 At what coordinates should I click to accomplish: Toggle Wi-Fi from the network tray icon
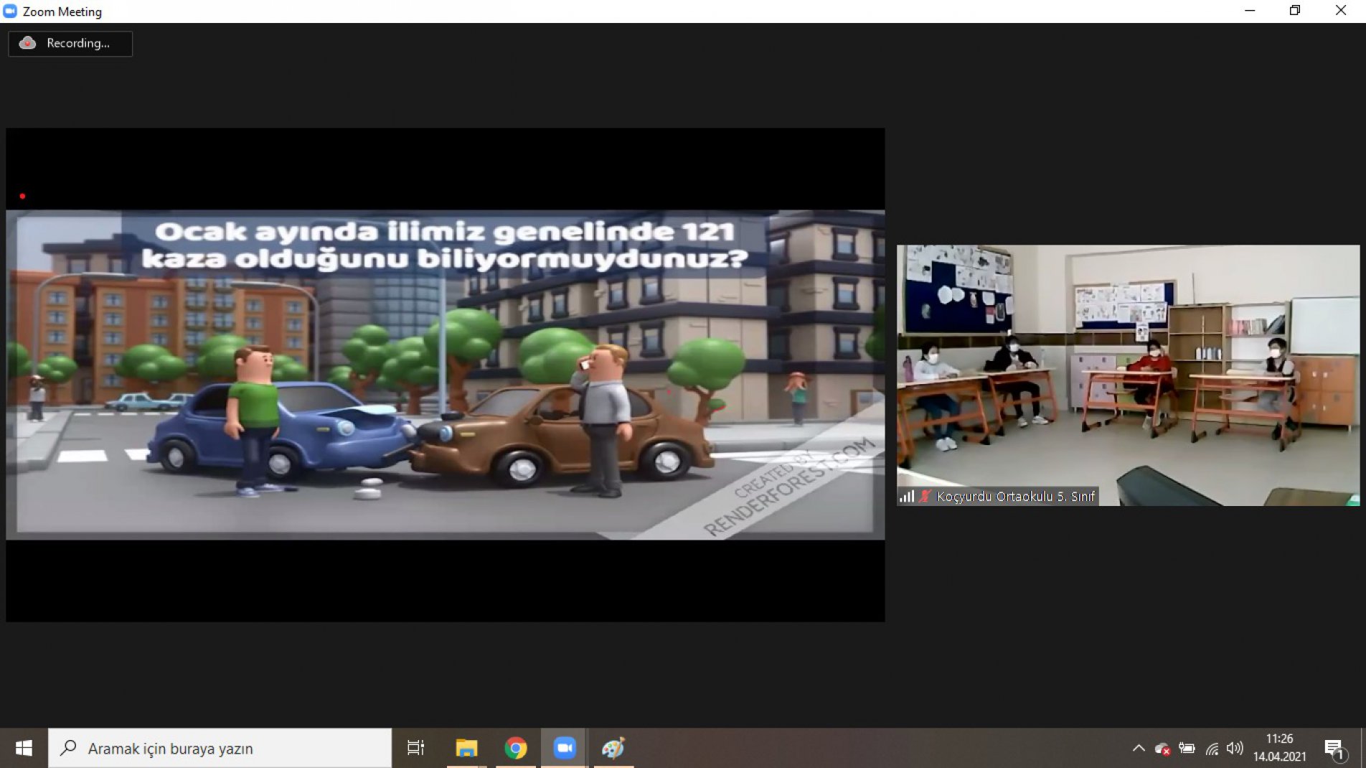coord(1212,748)
